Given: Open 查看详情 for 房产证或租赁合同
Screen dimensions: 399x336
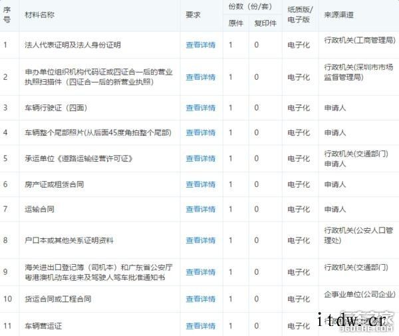Looking at the screenshot, I should pyautogui.click(x=201, y=184).
